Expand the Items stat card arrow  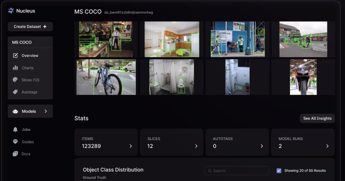pos(131,146)
